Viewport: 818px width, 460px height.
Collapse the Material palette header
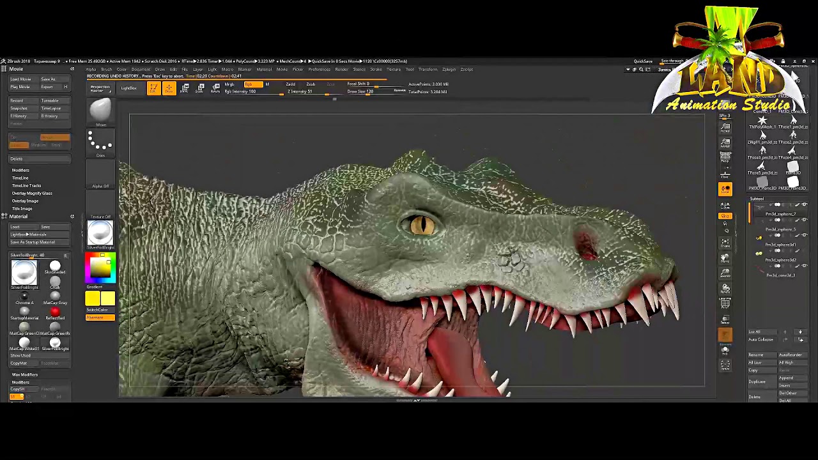tap(19, 217)
